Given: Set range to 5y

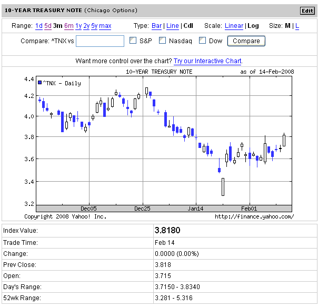Looking at the screenshot, I should [94, 26].
